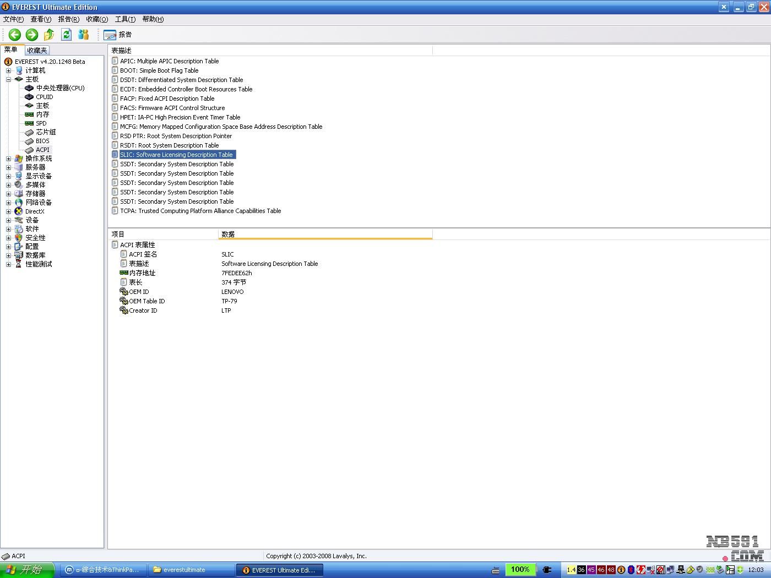Click the 开始 Start button
The width and height of the screenshot is (771, 578).
[x=26, y=570]
